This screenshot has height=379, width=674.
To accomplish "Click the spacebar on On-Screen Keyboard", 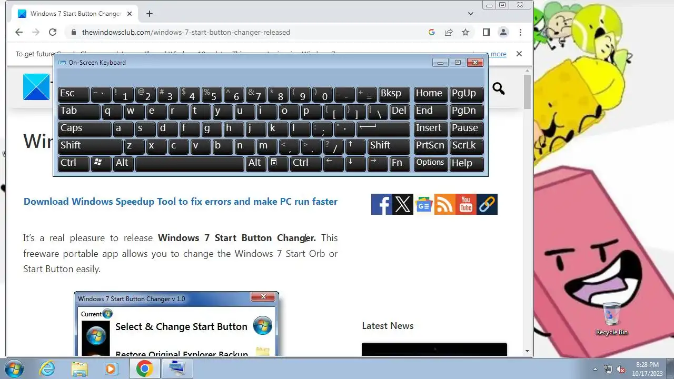I will click(190, 164).
